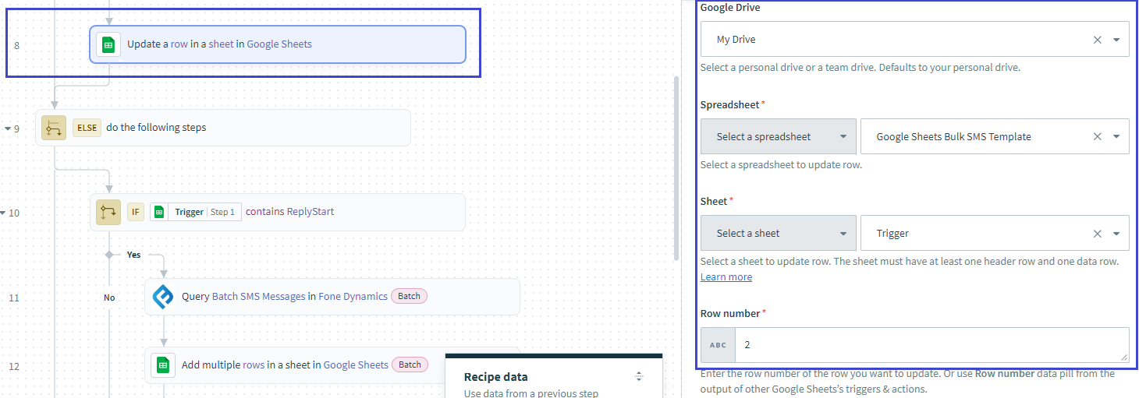The height and width of the screenshot is (398, 1139).
Task: Click the My Drive field
Action: click(x=914, y=39)
